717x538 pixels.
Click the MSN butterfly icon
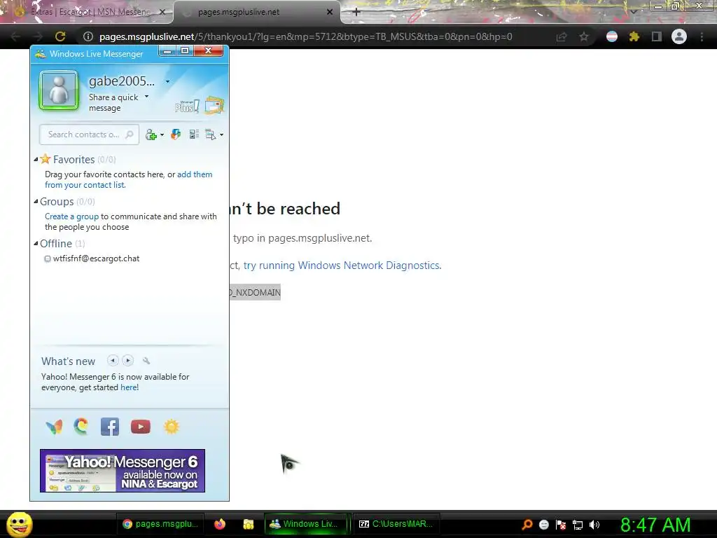pos(54,427)
